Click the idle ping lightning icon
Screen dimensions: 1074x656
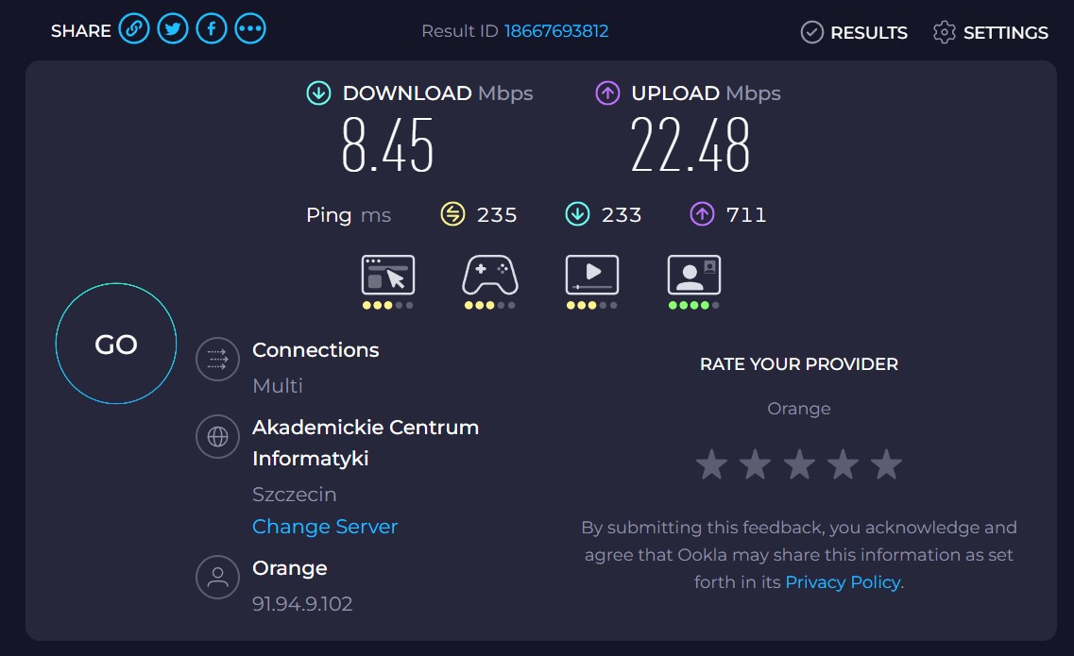pos(451,214)
